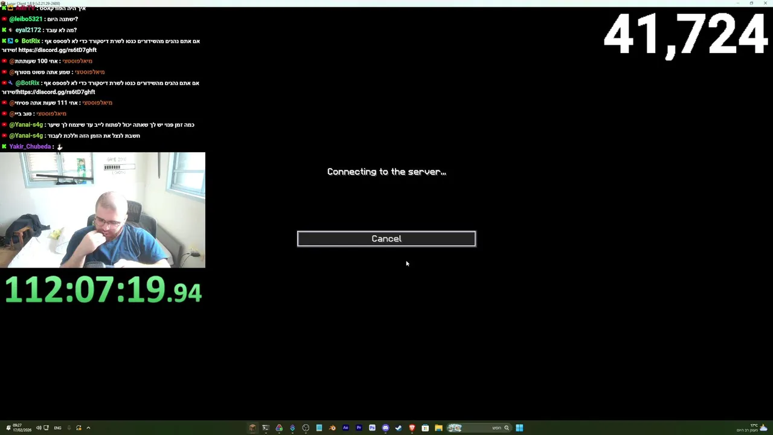Click the microphone tray icon
Viewport: 773px width, 435px height.
[69, 428]
